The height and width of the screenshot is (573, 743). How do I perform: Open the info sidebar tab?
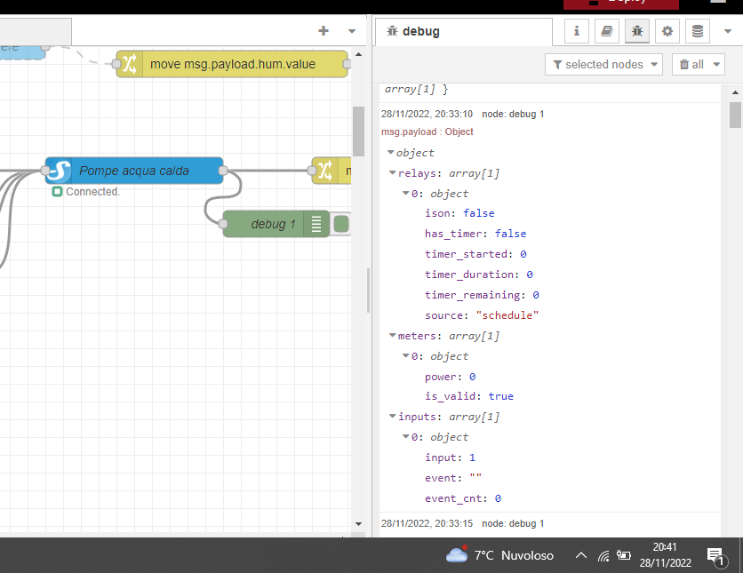pyautogui.click(x=576, y=31)
